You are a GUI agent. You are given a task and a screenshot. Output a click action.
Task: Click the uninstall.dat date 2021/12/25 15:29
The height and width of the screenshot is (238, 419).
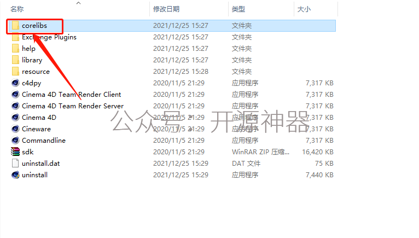tap(181, 164)
